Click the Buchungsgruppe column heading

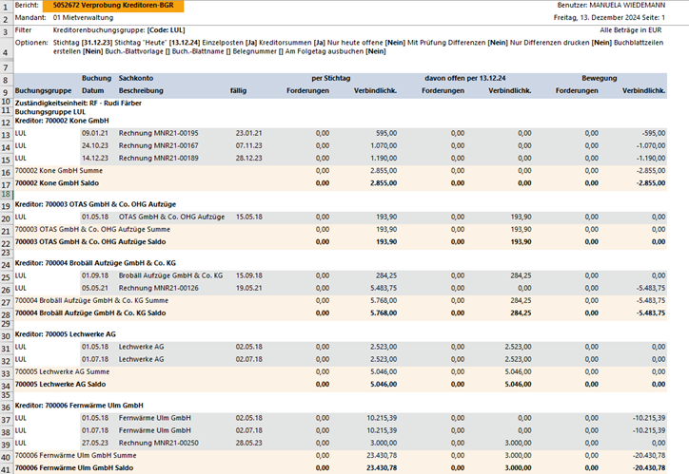[x=40, y=91]
